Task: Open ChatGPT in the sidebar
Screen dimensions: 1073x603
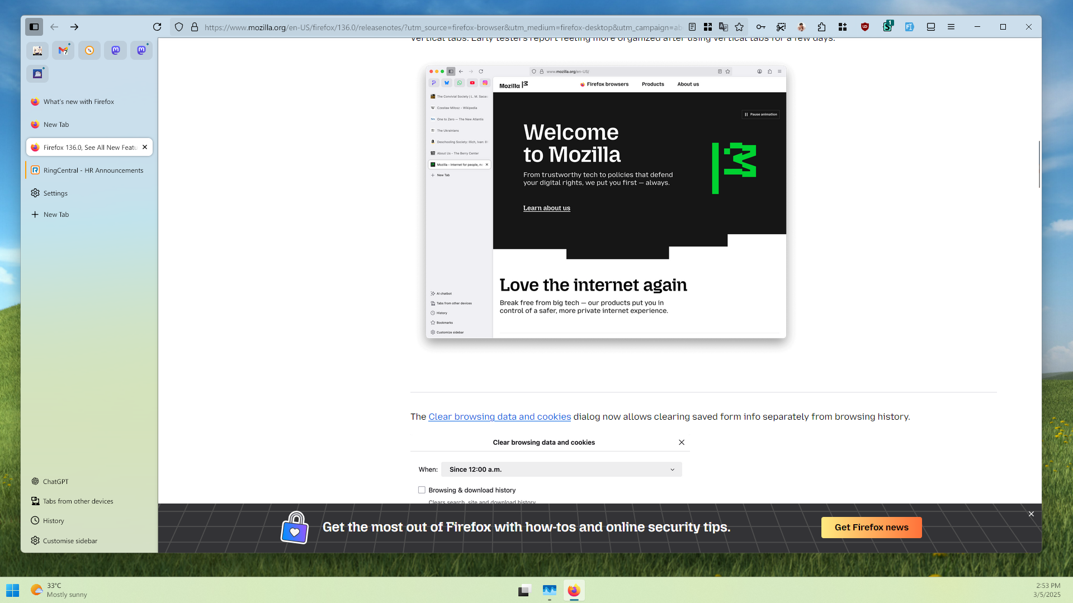Action: (x=89, y=482)
